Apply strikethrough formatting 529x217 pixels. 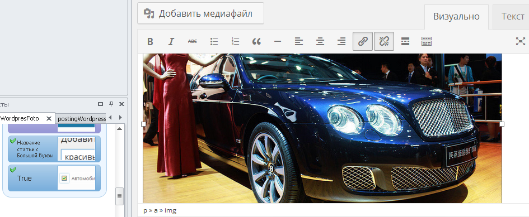(193, 41)
